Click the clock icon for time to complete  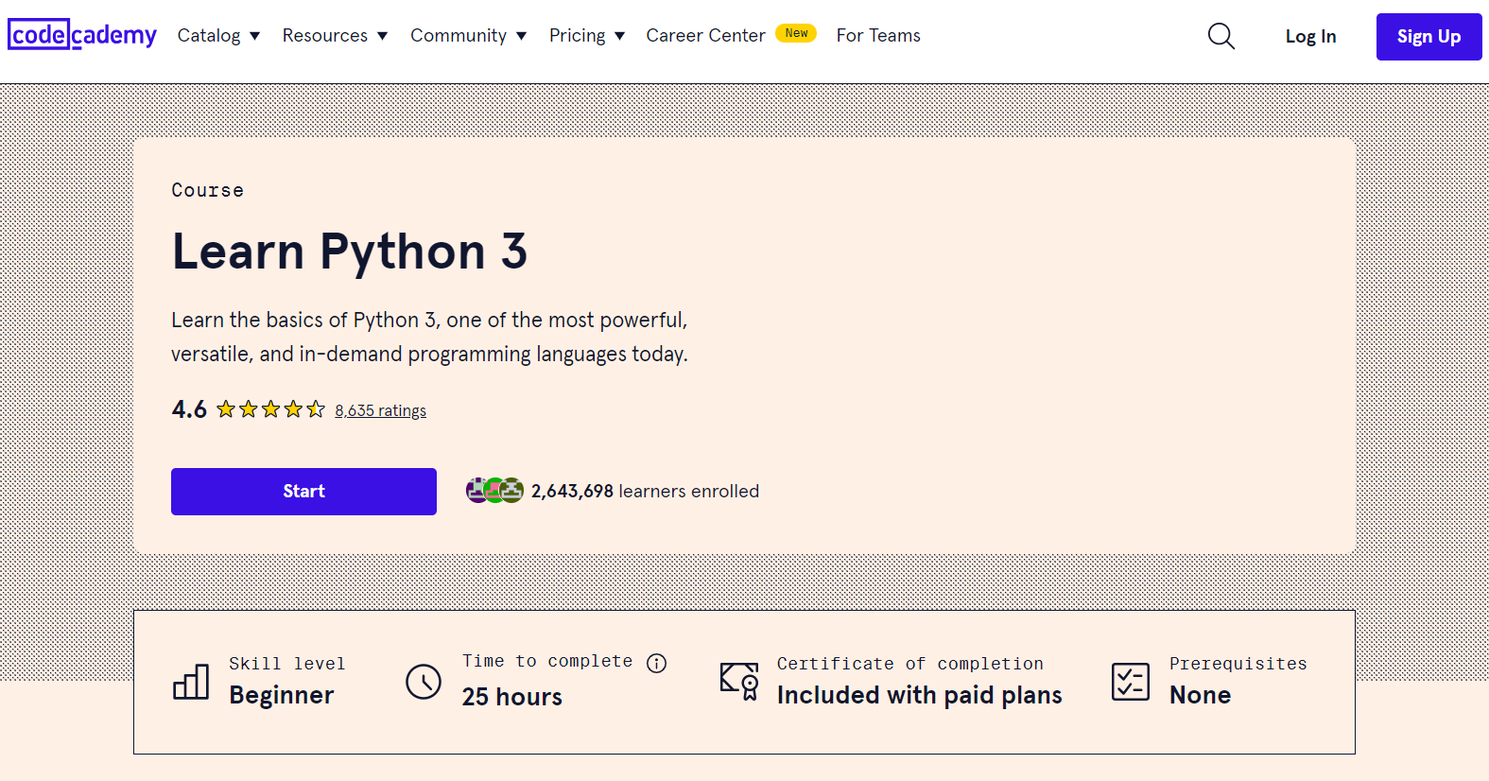click(424, 681)
